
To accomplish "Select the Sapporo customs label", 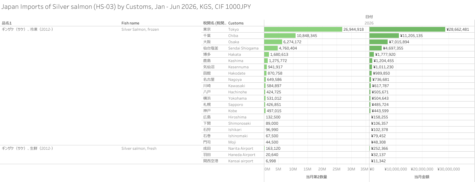I will 235,105.
